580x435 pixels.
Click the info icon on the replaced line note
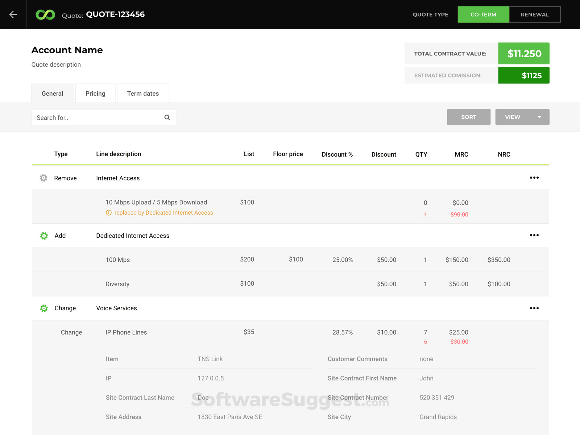[x=109, y=213]
